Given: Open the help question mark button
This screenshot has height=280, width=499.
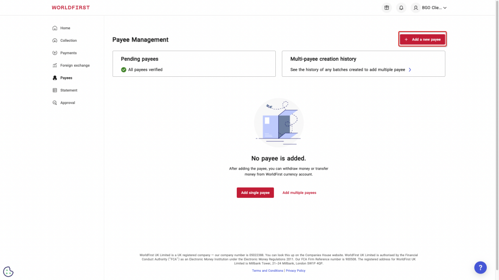Looking at the screenshot, I should coord(480,267).
